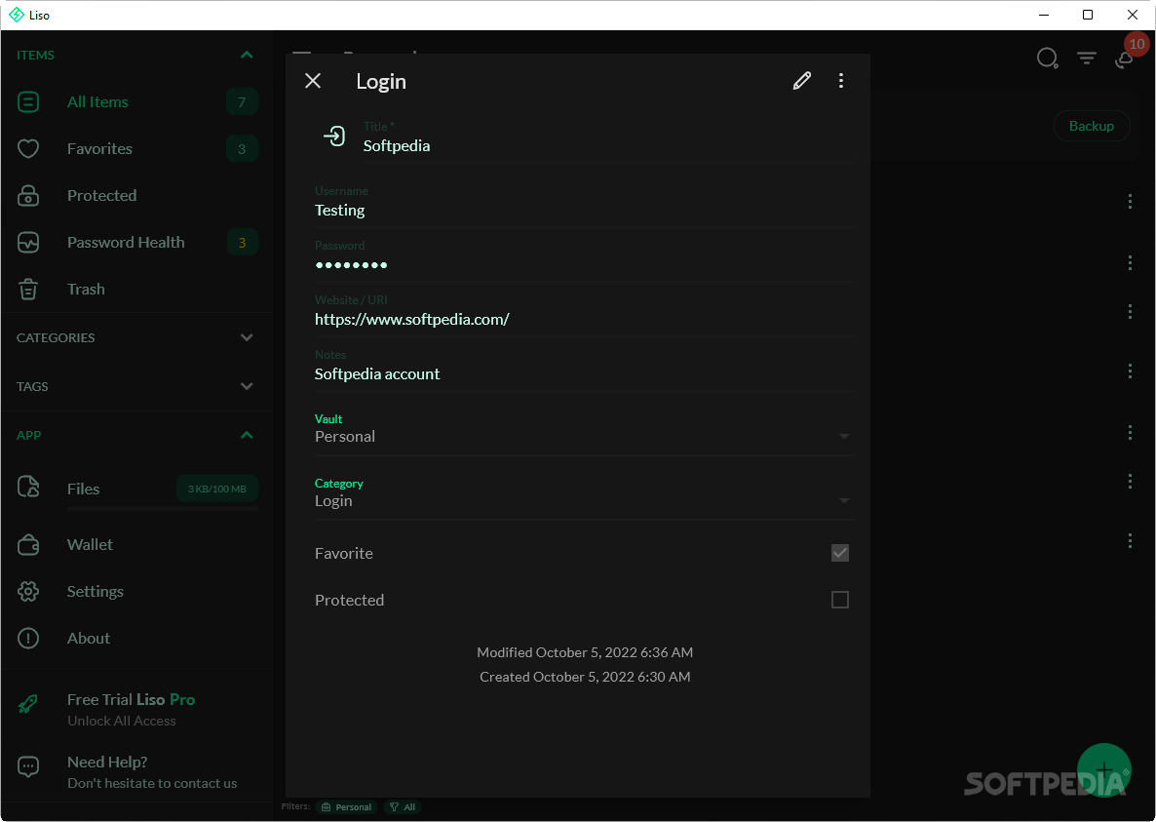Click the Personal vault filter chip

[x=346, y=807]
